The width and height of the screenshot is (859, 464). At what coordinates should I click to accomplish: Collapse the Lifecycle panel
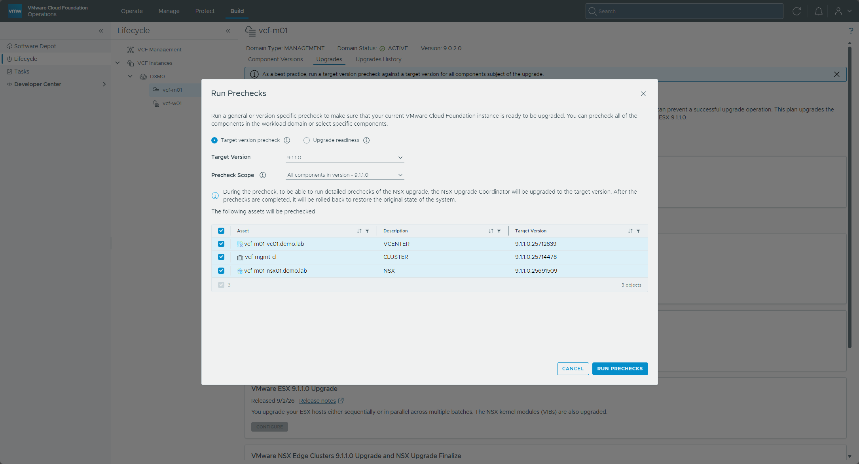coord(228,31)
